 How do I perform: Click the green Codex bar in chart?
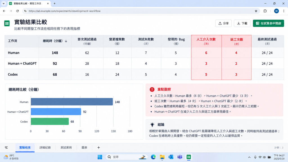click(x=50, y=121)
